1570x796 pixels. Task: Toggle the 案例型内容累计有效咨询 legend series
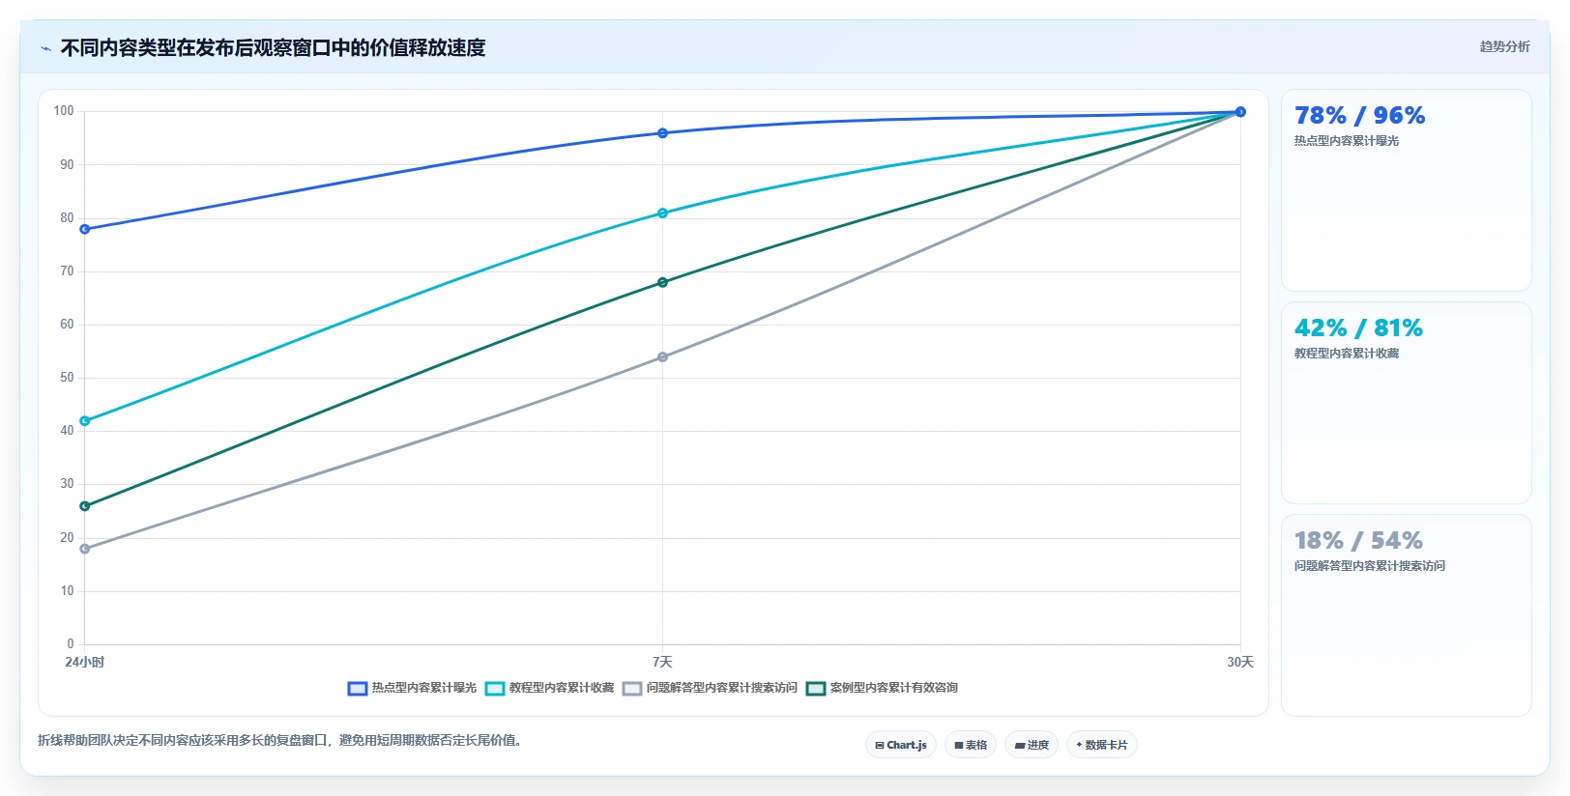(x=882, y=688)
